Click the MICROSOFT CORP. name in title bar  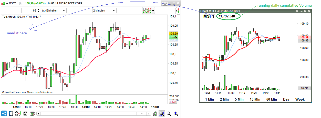71,4
